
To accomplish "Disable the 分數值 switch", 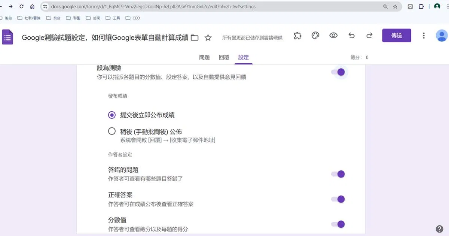I will click(x=338, y=224).
